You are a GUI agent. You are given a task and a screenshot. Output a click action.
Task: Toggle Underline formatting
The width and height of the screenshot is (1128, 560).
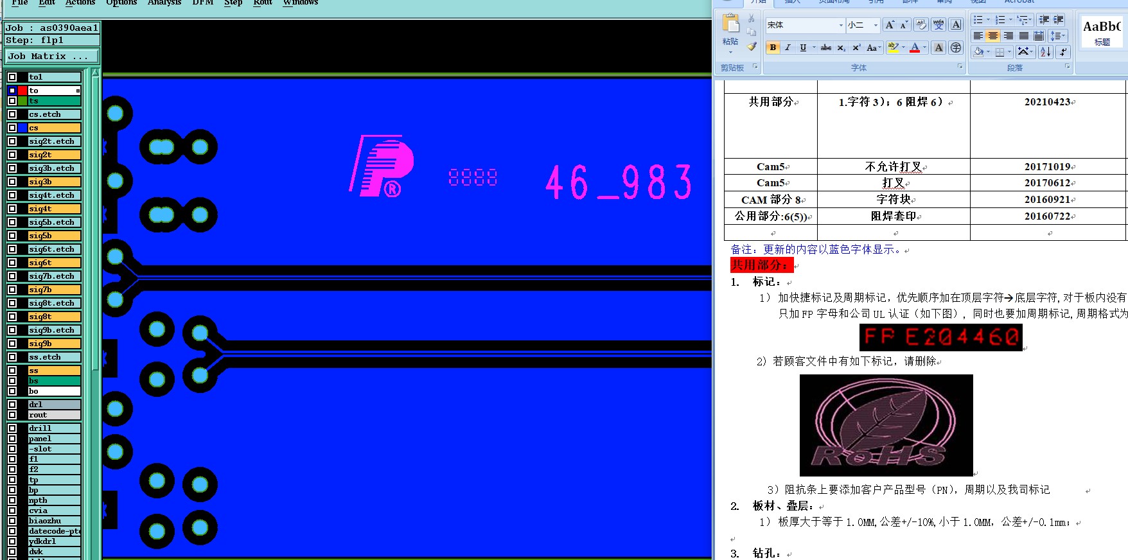[x=803, y=48]
